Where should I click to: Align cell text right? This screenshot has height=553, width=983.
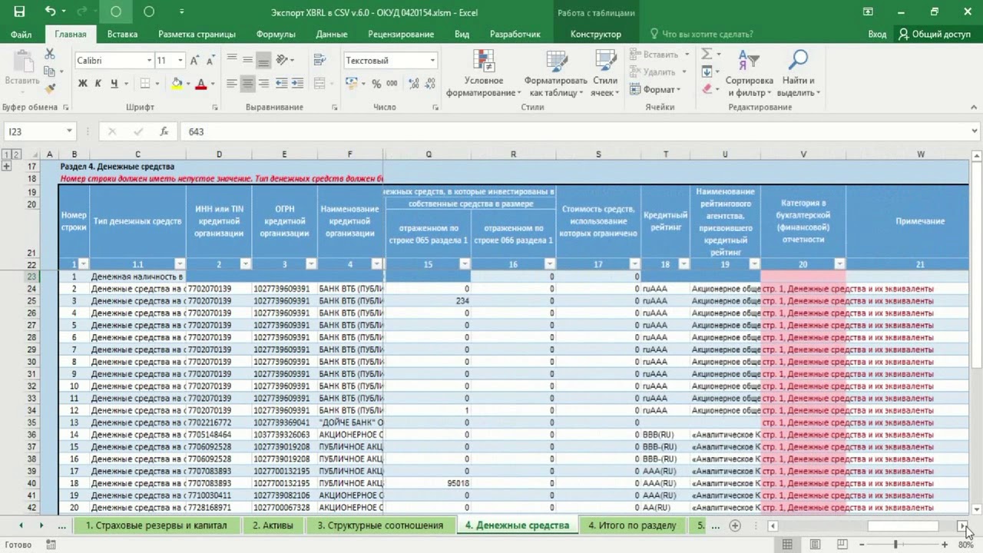pyautogui.click(x=264, y=84)
